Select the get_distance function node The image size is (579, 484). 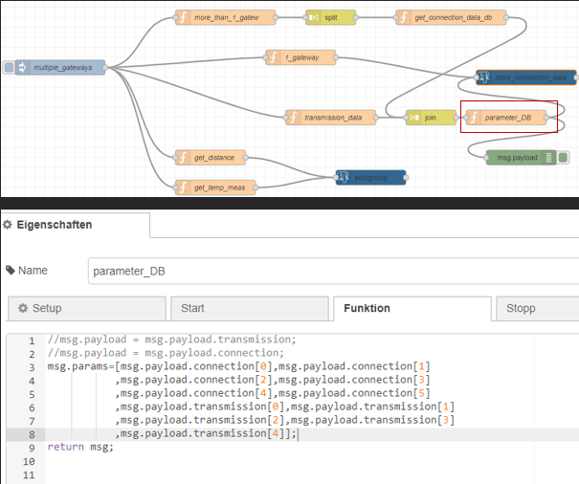[212, 157]
